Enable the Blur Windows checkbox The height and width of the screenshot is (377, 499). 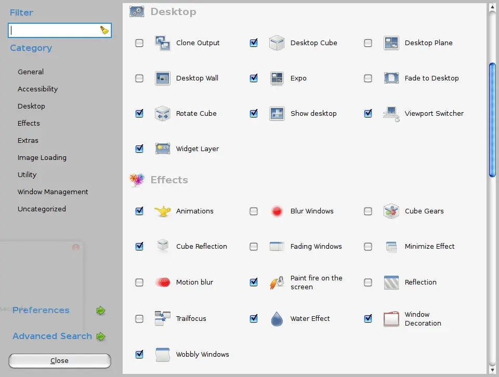[254, 211]
